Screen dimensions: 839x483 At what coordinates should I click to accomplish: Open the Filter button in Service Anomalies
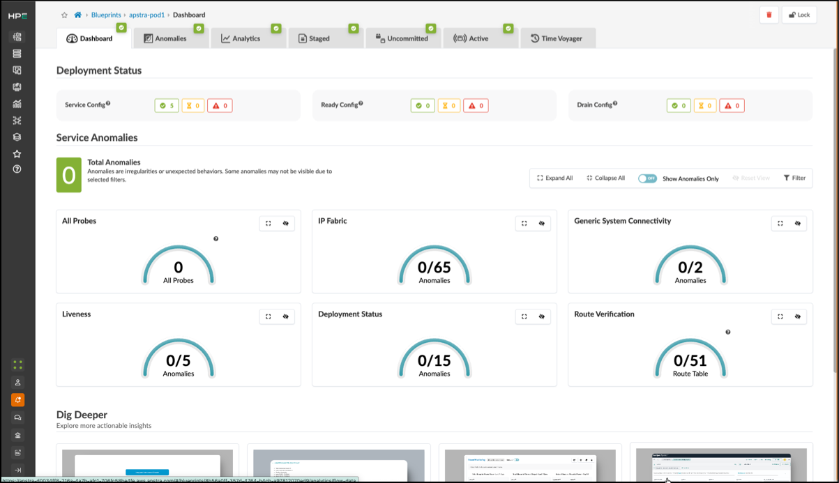pos(794,178)
